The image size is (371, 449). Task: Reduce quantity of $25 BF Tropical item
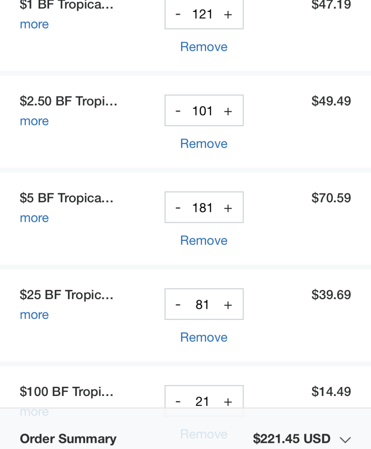178,305
